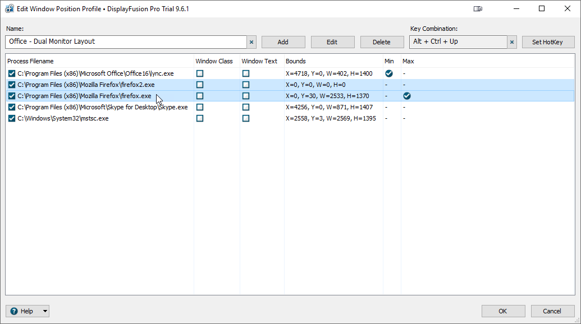This screenshot has width=581, height=324.
Task: Toggle Window Class checkbox for Skype.exe
Action: tap(200, 107)
